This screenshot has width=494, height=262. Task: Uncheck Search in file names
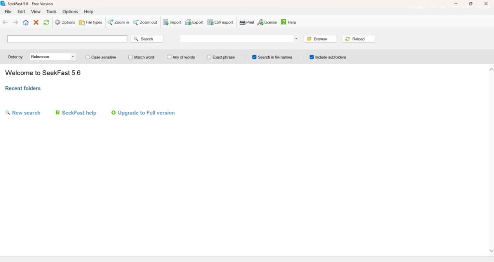pyautogui.click(x=254, y=57)
